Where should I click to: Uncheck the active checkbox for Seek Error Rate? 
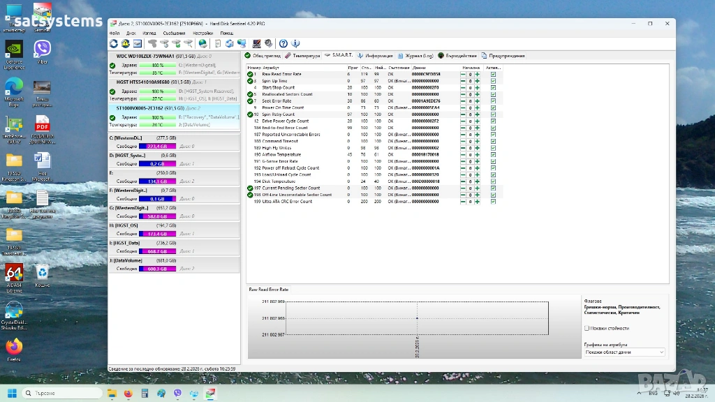click(x=493, y=101)
